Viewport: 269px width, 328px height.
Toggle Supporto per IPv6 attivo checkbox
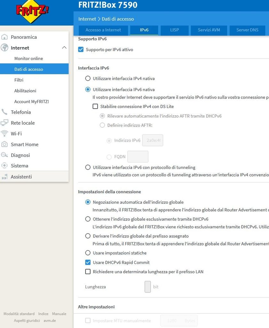pyautogui.click(x=81, y=50)
